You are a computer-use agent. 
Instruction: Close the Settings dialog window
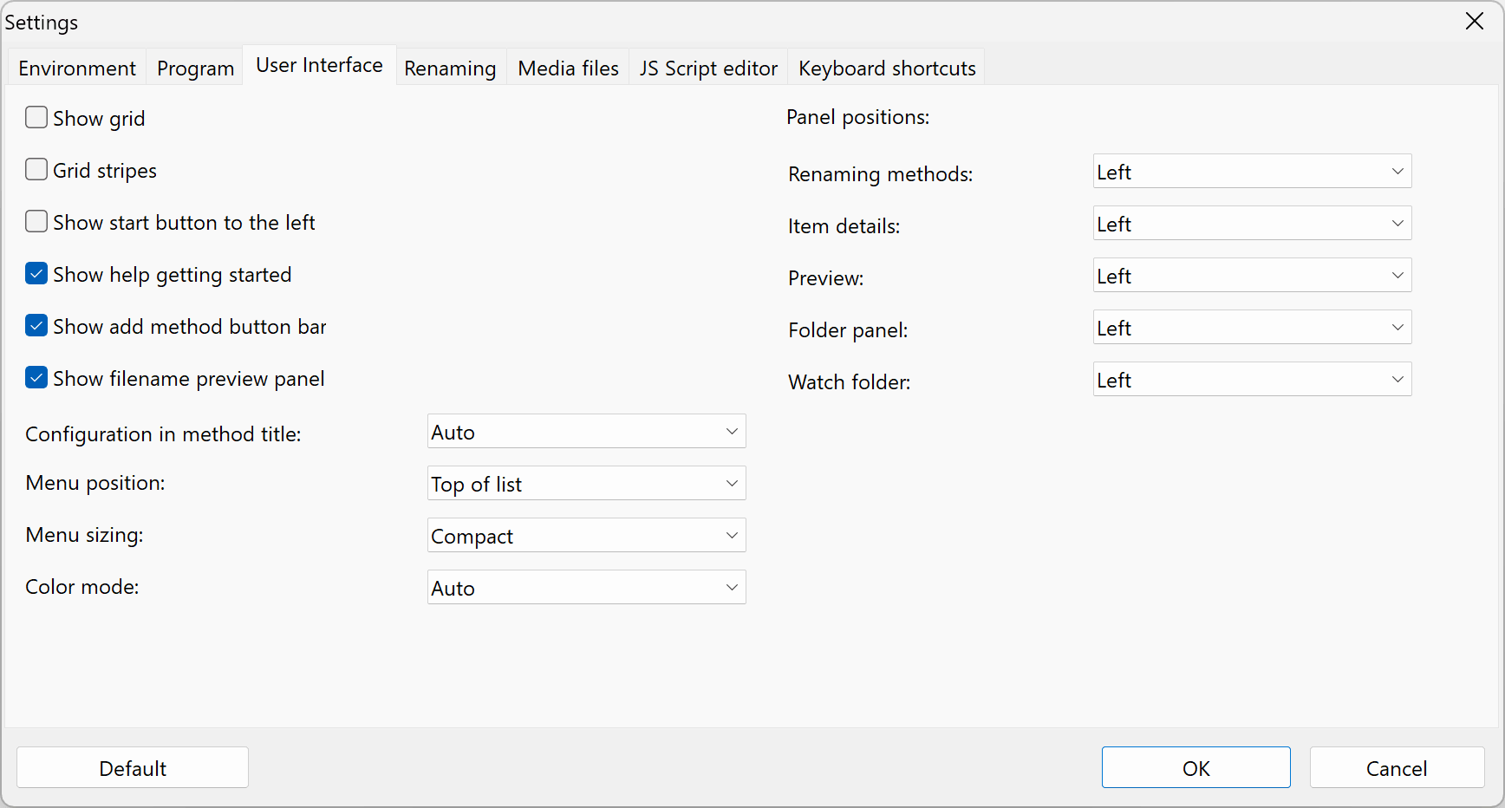click(1475, 22)
